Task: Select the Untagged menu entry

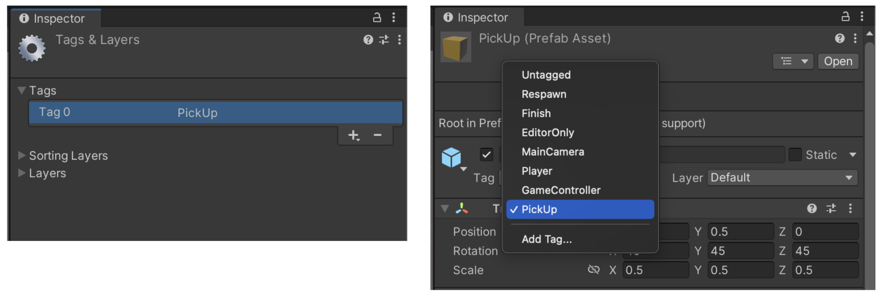Action: tap(546, 75)
